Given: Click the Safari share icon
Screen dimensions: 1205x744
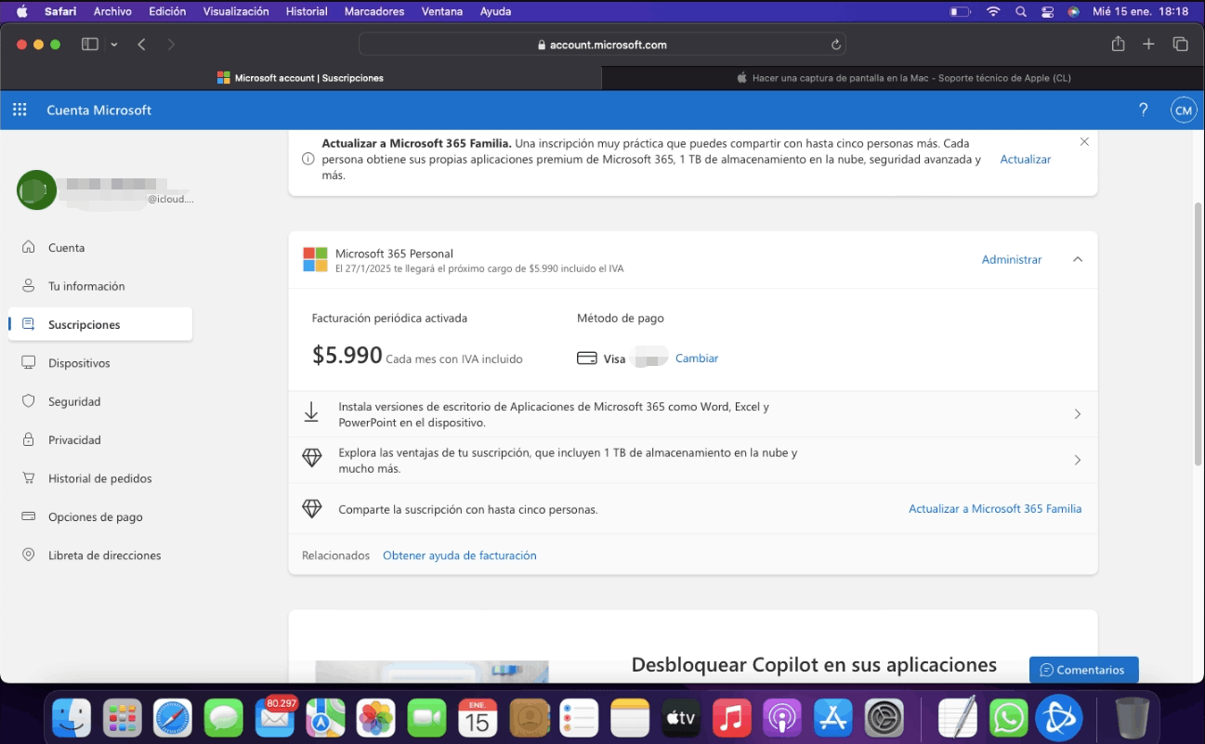Looking at the screenshot, I should 1118,44.
